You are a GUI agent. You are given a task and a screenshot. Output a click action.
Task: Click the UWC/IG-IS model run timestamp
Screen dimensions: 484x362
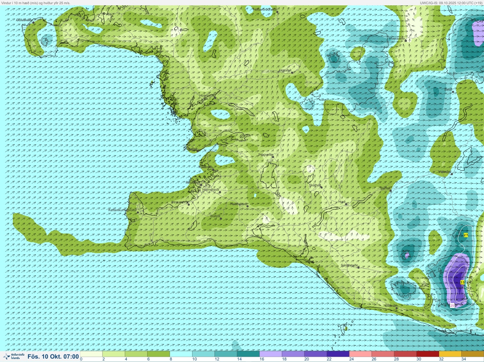tap(451, 3)
